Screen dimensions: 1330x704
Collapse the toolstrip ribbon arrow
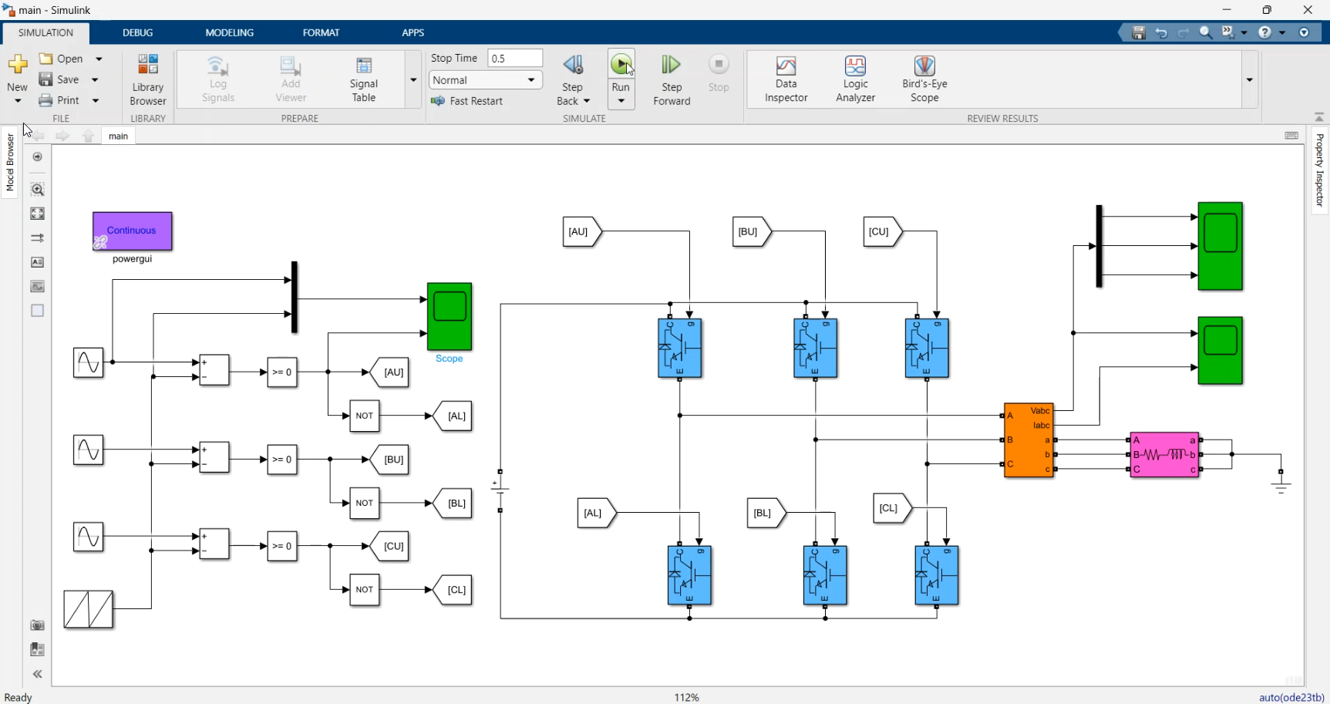click(x=1319, y=117)
